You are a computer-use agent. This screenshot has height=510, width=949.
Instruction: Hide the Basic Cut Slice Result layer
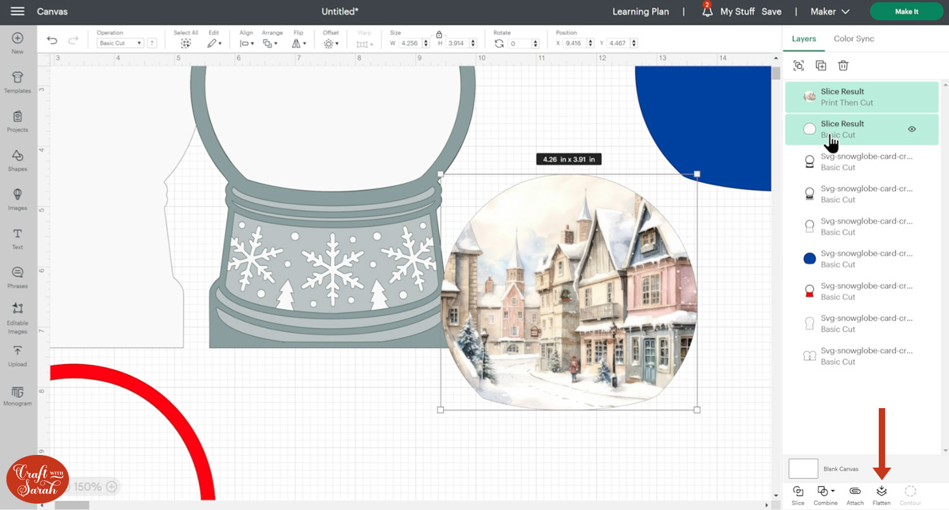(x=912, y=129)
